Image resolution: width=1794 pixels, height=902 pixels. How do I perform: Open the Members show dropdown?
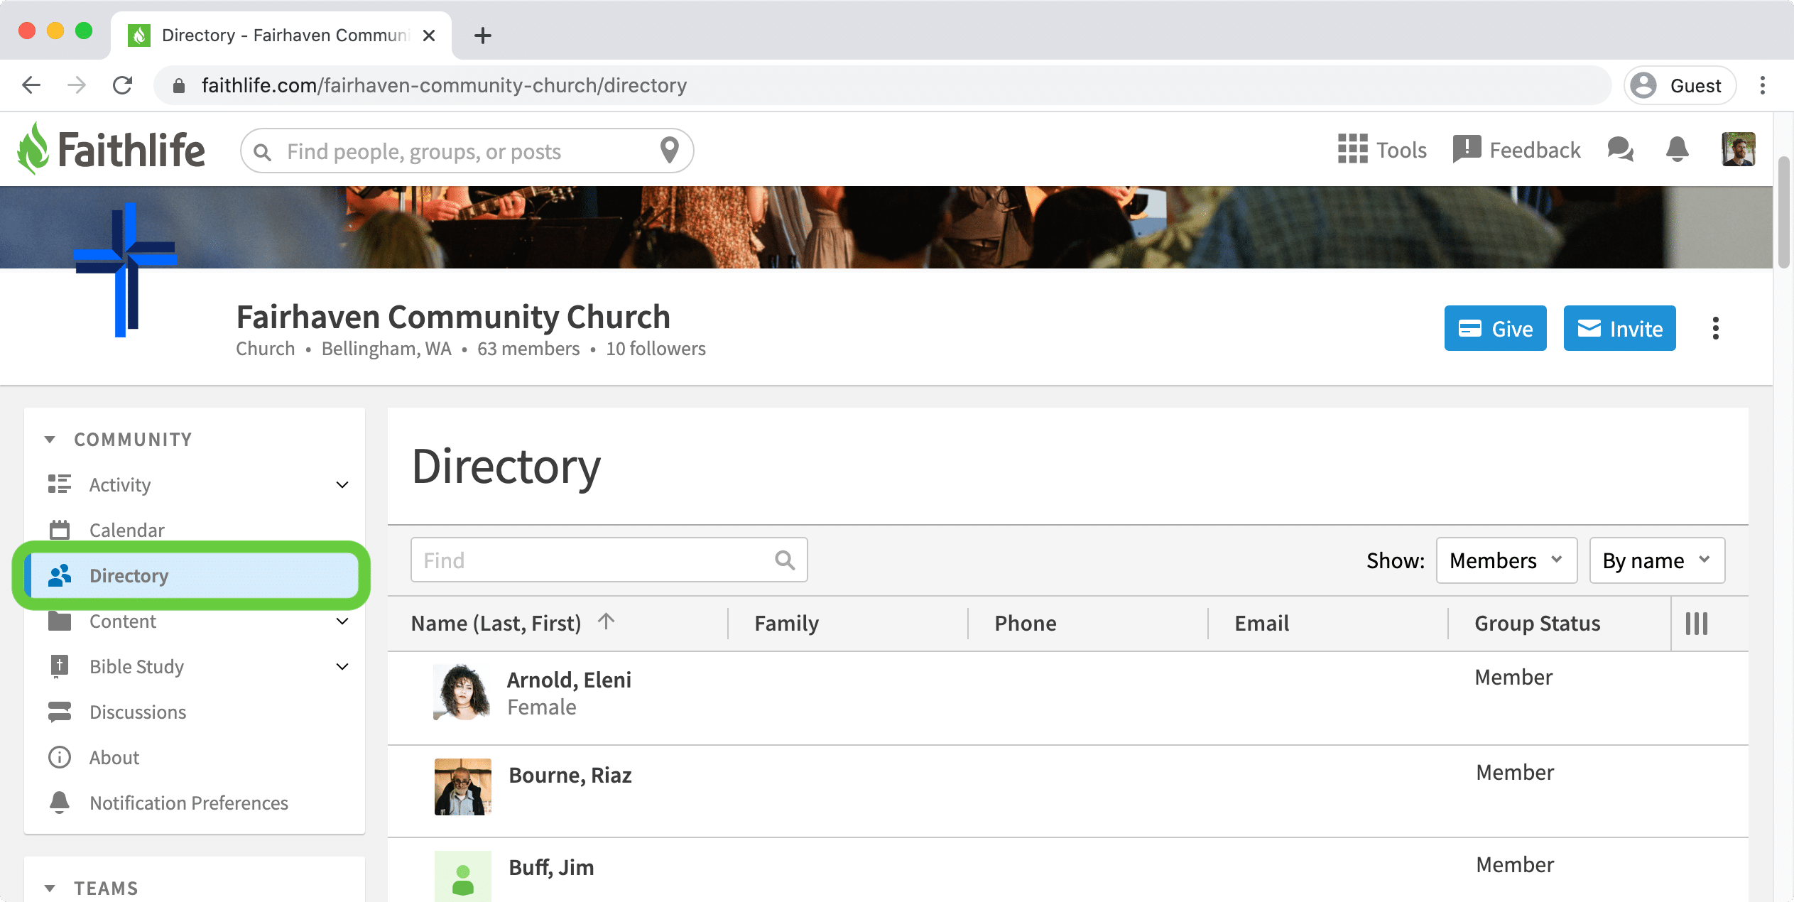click(x=1506, y=560)
